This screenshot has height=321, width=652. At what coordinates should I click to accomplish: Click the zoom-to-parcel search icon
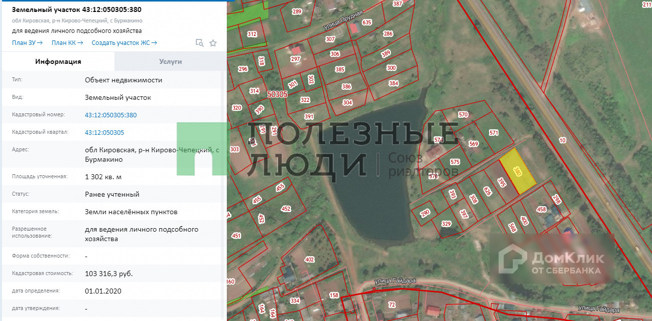pyautogui.click(x=200, y=43)
